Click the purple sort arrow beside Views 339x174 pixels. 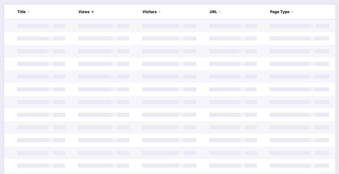point(93,12)
